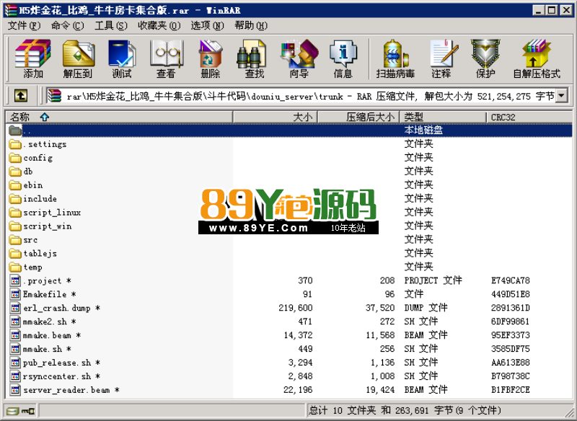This screenshot has height=421, width=577.
Task: Click the 删除 (Delete) toolbar icon
Action: [x=210, y=58]
